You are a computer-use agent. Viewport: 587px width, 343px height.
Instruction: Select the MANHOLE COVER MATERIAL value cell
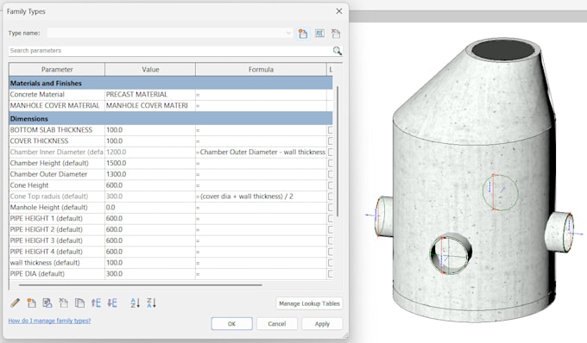[x=150, y=106]
